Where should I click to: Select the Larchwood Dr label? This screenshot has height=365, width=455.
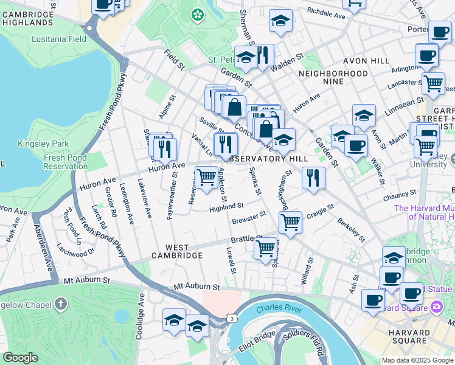75,250
